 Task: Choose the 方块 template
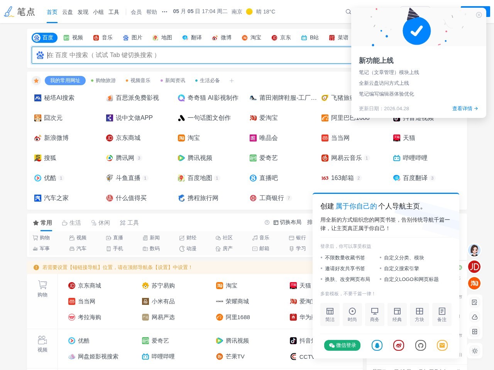420,314
